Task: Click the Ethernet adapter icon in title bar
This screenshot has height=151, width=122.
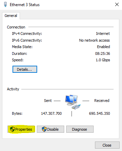Action: [5, 4]
